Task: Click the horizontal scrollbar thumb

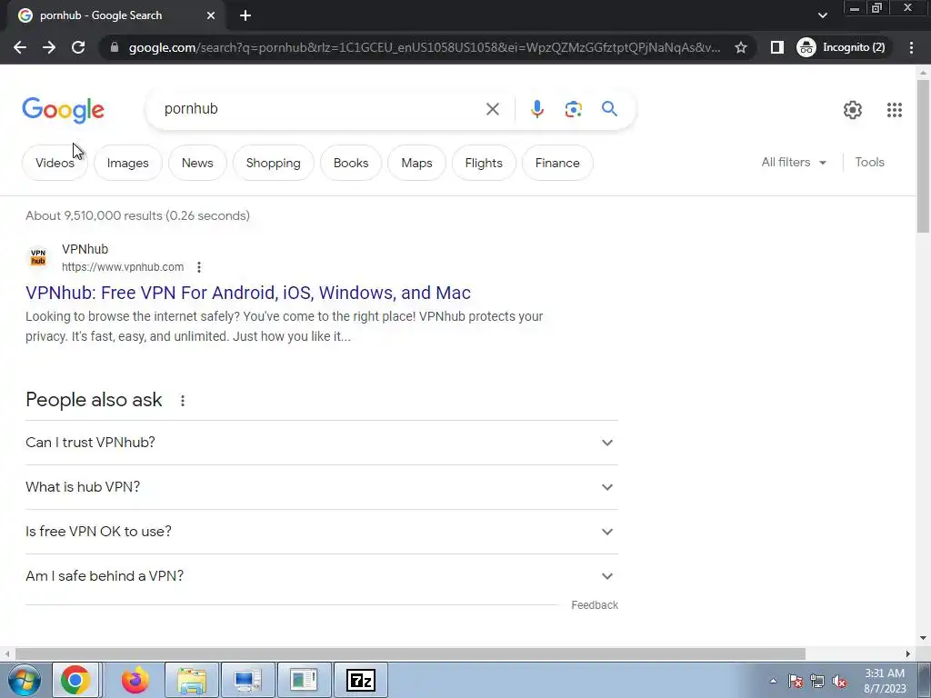Action: coord(410,654)
